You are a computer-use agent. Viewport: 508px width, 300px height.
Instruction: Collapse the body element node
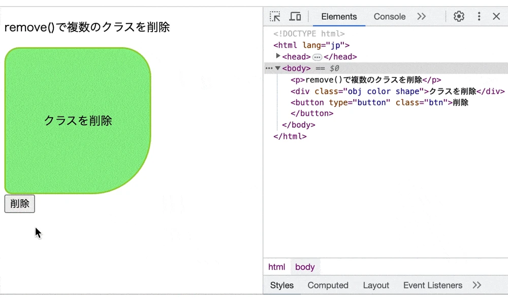278,68
